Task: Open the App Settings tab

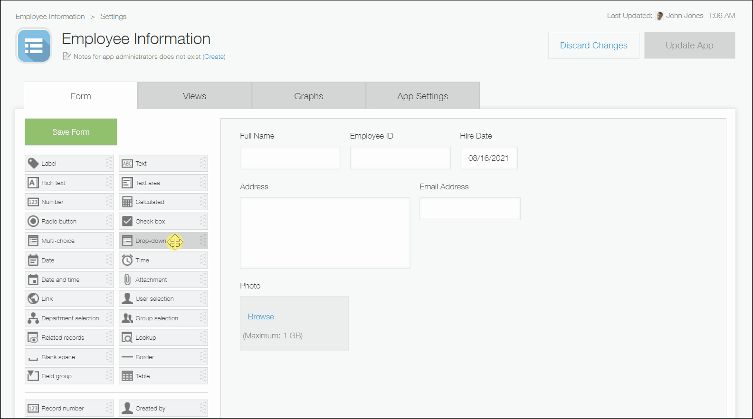Action: click(x=422, y=96)
